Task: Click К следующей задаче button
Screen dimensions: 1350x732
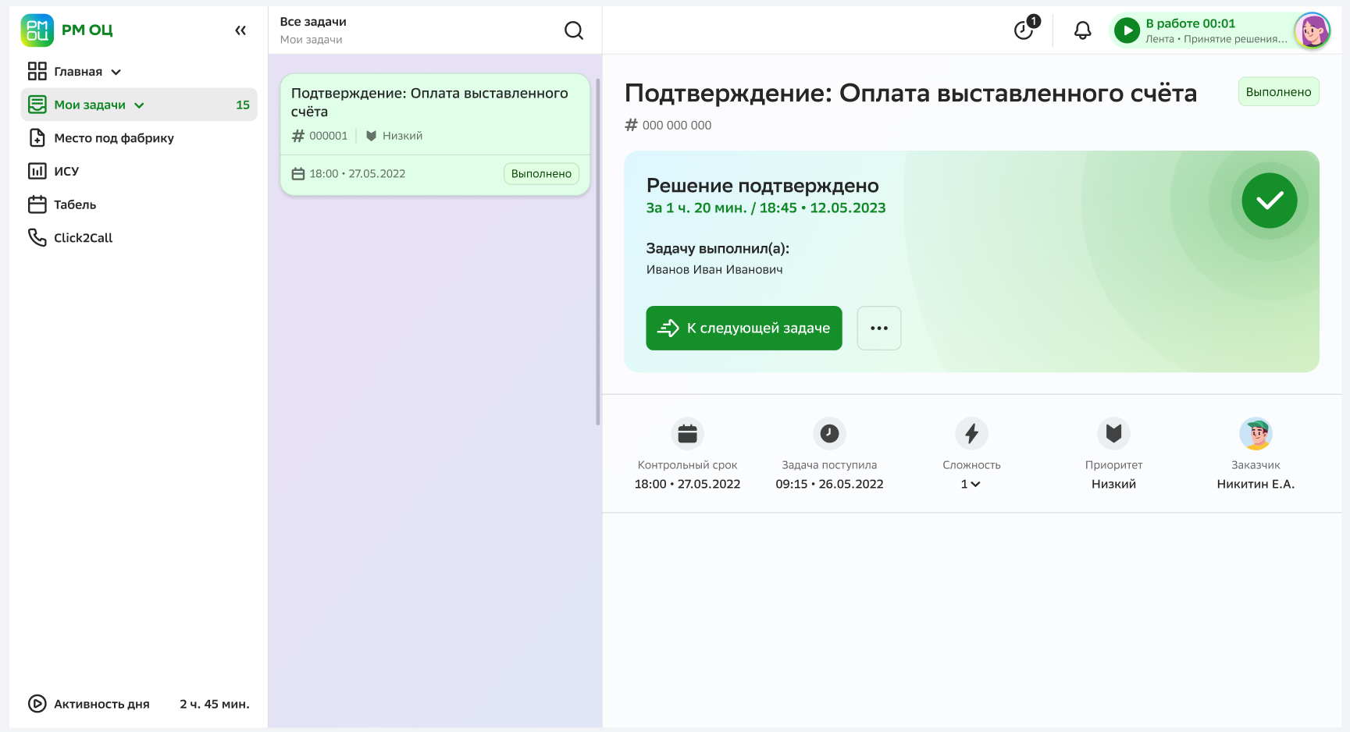Action: coord(743,329)
